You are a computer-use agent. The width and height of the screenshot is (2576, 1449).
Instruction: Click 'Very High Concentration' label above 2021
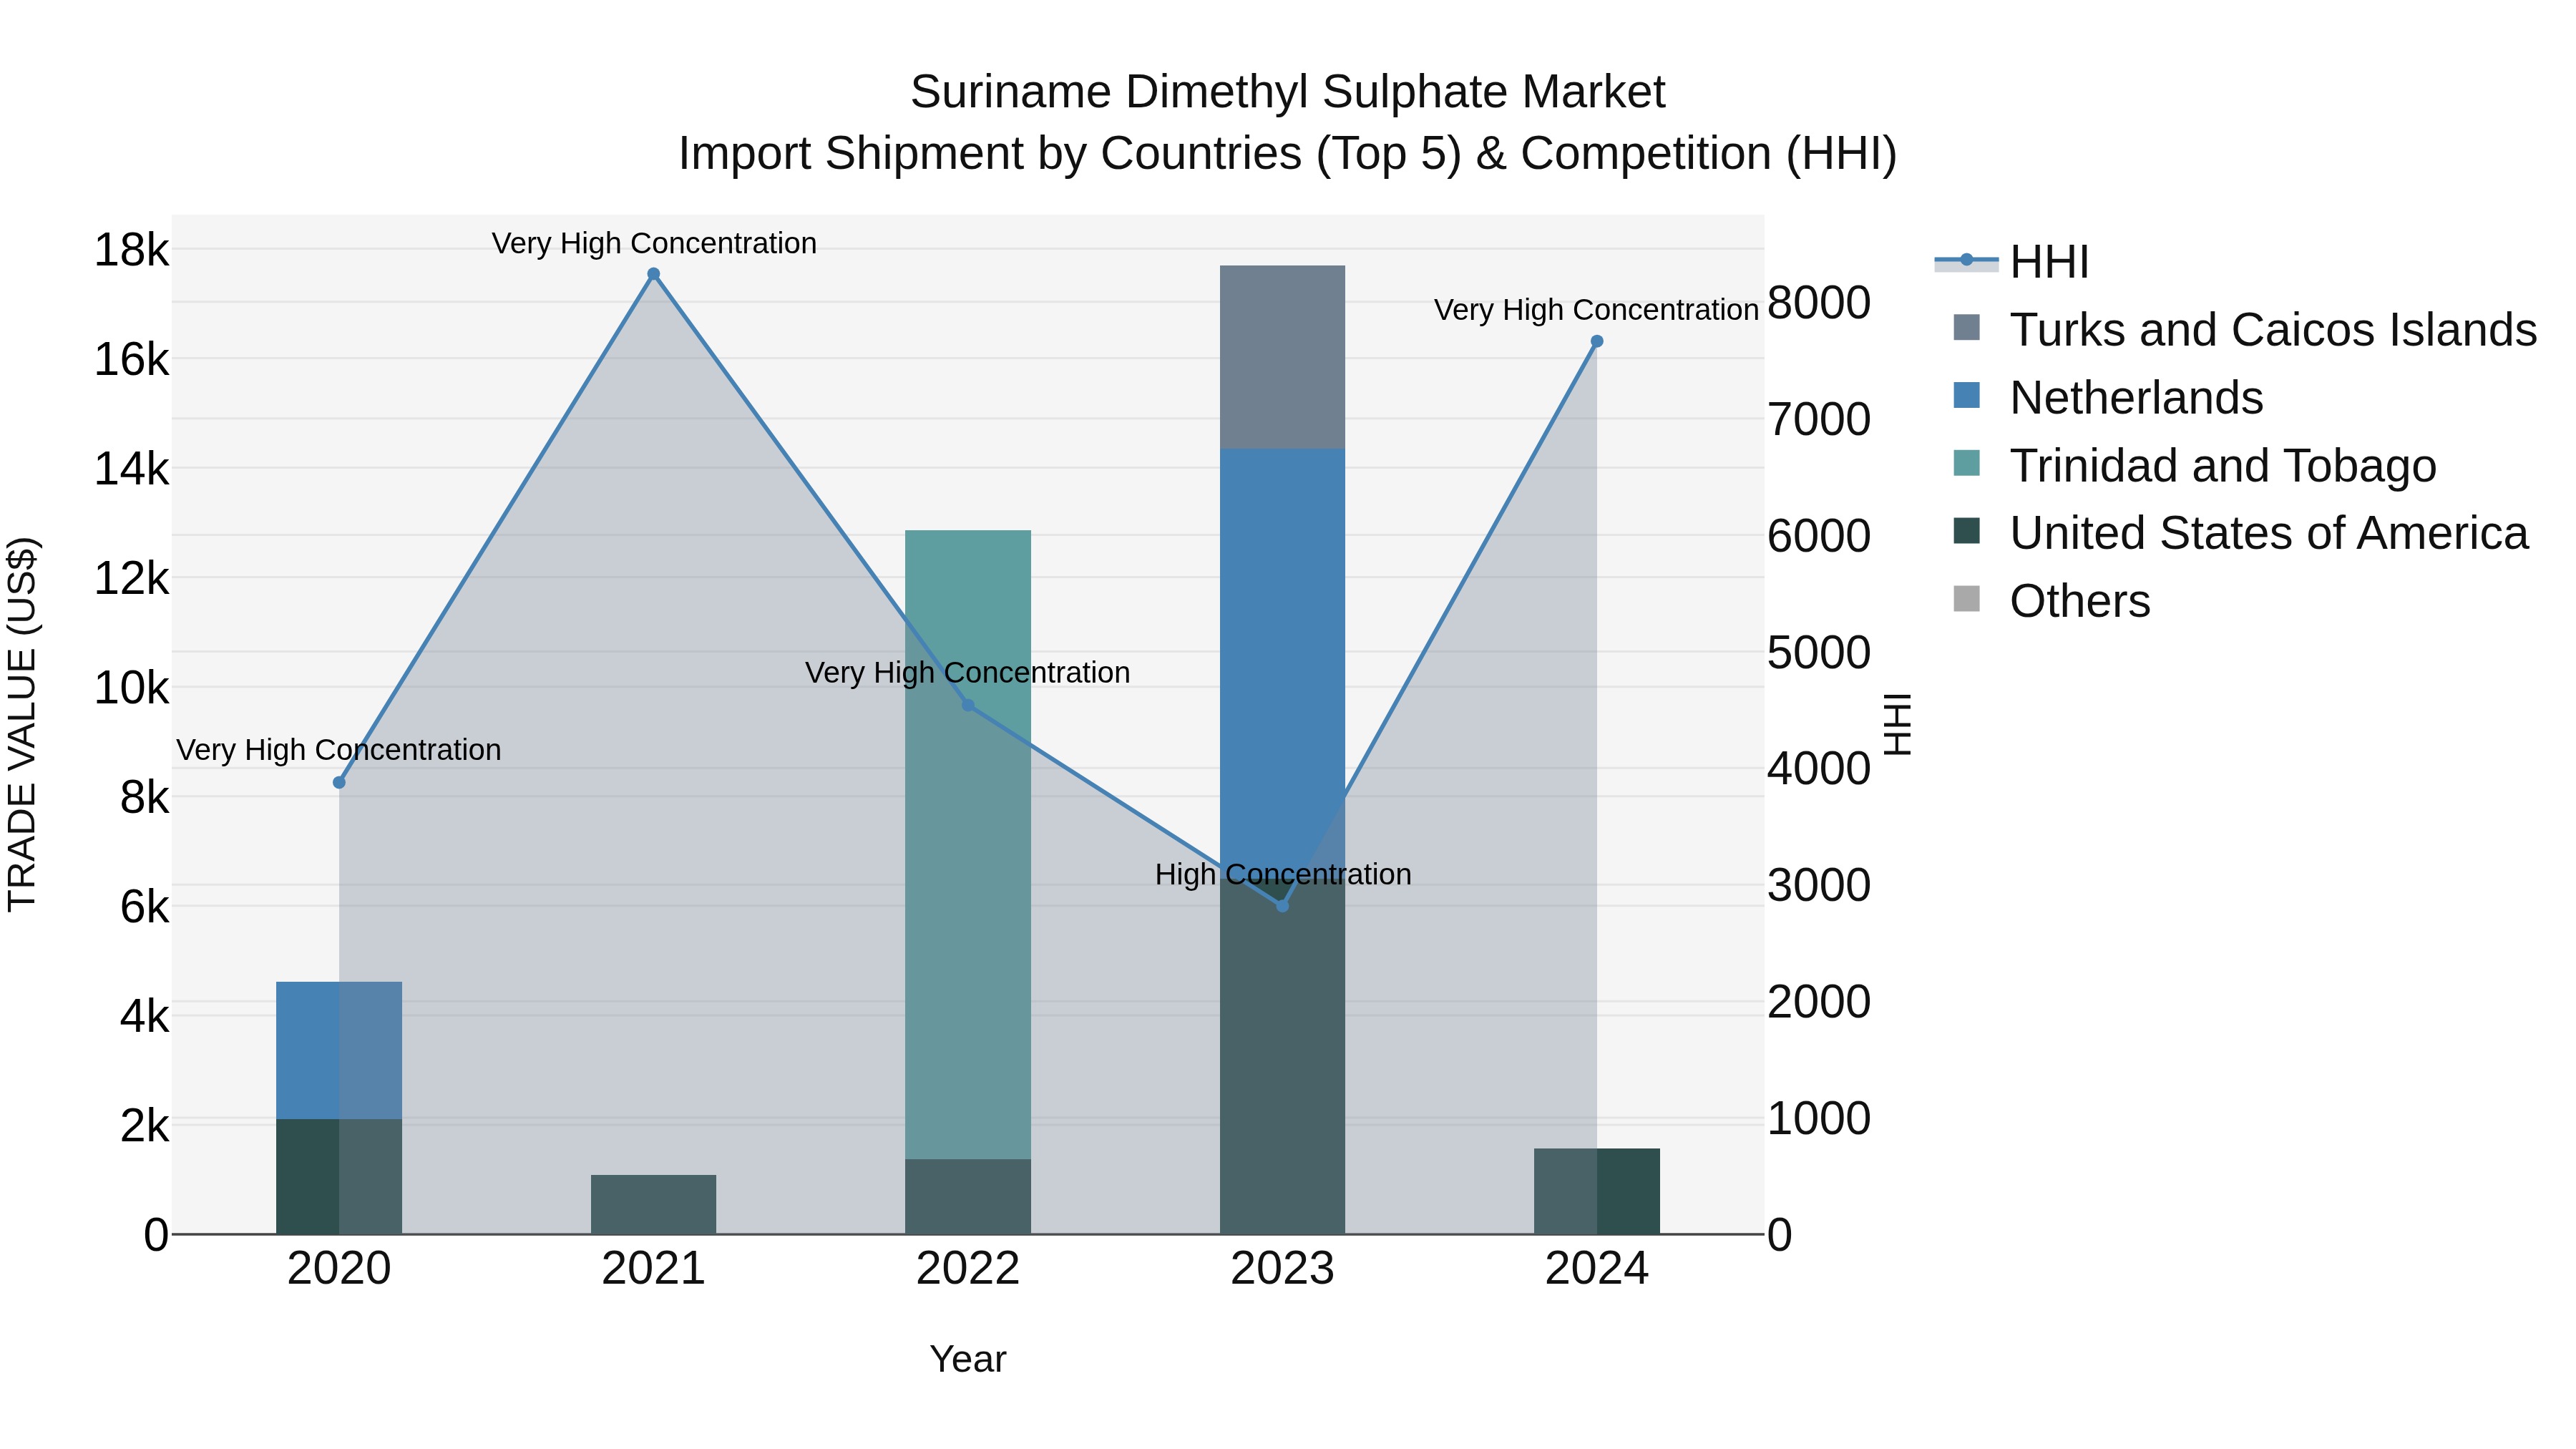click(654, 243)
